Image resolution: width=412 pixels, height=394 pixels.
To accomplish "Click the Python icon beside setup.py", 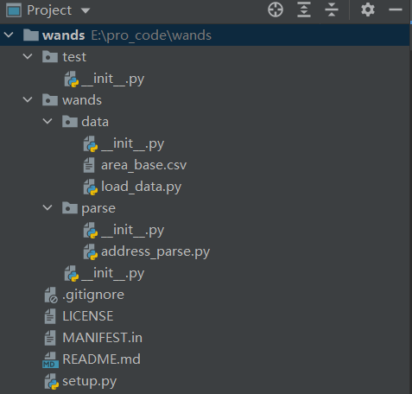I will click(x=52, y=381).
